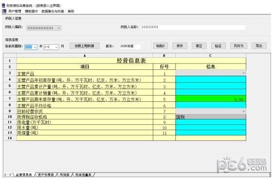273x179 pixels.
Task: Click the 保存 button
Action: [x=180, y=46]
